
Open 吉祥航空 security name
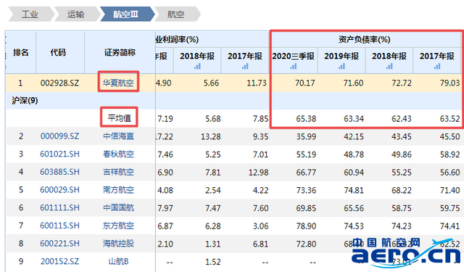tap(118, 172)
